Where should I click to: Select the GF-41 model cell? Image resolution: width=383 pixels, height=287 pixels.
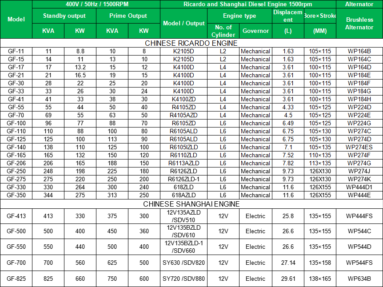[16, 99]
